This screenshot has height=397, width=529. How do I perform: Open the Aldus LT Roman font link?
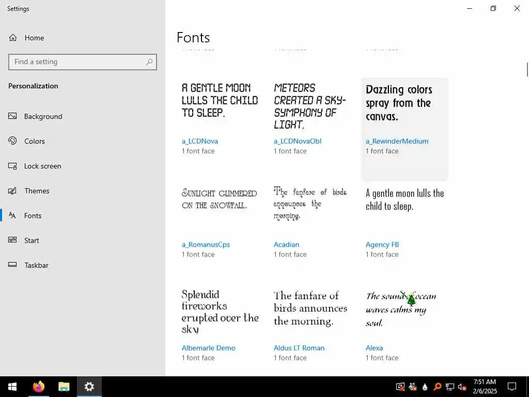(x=299, y=348)
